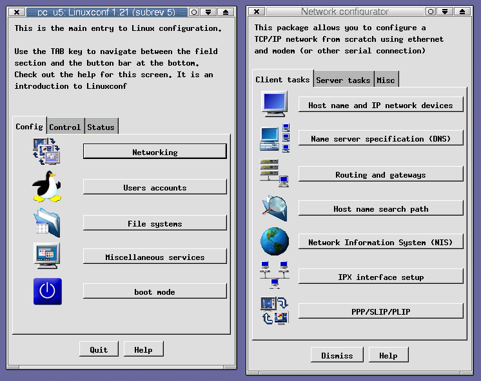Click the down-arrow button in Linuxconf title bar
Viewport: 481px width, 381px height.
click(x=208, y=12)
